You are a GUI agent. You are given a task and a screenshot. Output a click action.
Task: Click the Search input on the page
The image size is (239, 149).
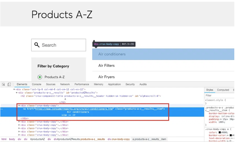click(62, 45)
